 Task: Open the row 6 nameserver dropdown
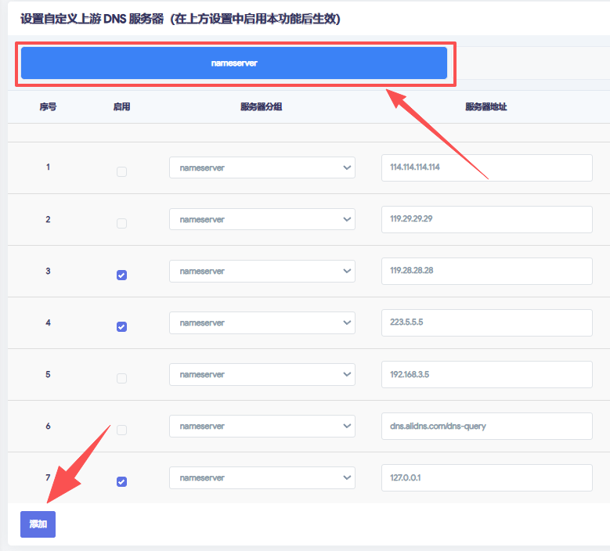point(262,426)
